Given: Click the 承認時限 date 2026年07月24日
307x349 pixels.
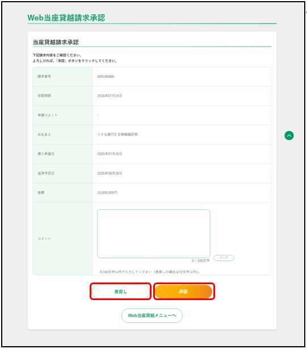Looking at the screenshot, I should click(x=110, y=95).
